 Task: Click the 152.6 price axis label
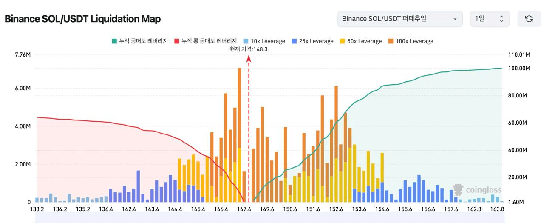tap(336, 209)
